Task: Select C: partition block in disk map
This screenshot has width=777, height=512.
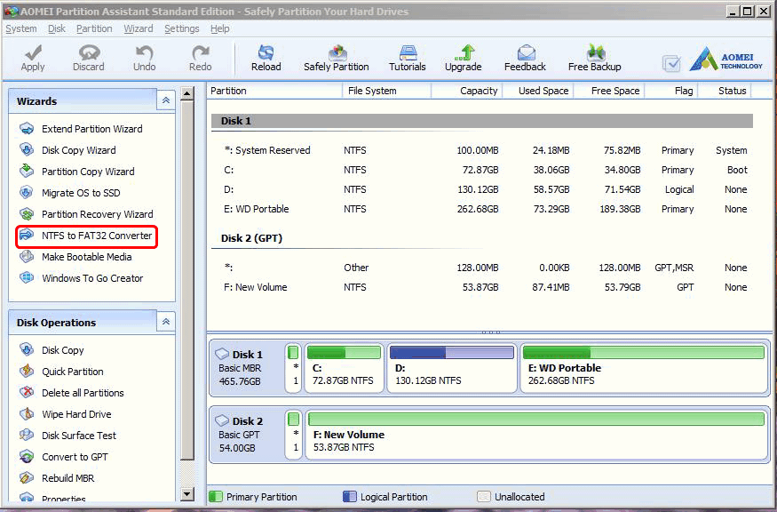Action: (x=344, y=368)
